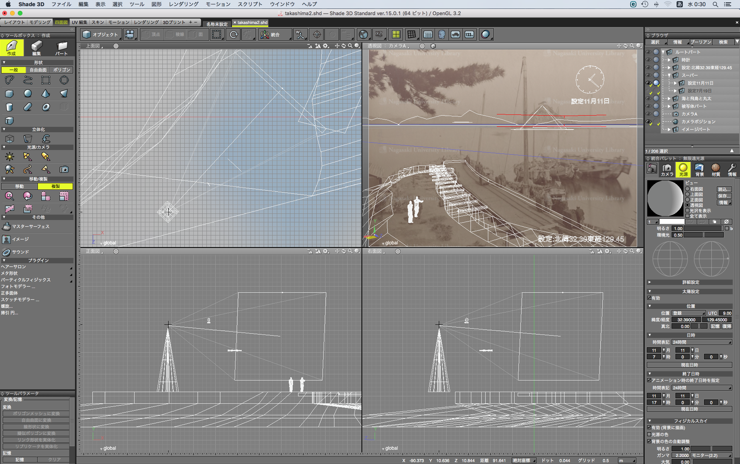Click the four-view layout icon in toolbar

pyautogui.click(x=396, y=34)
